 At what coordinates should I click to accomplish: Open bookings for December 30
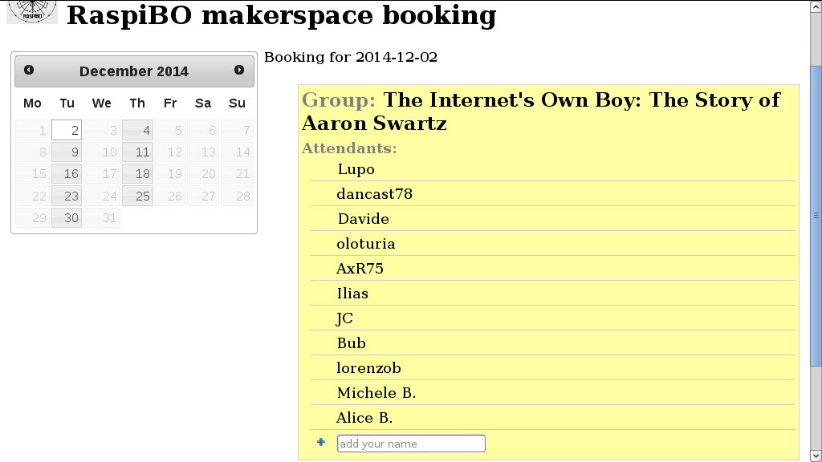pyautogui.click(x=67, y=217)
